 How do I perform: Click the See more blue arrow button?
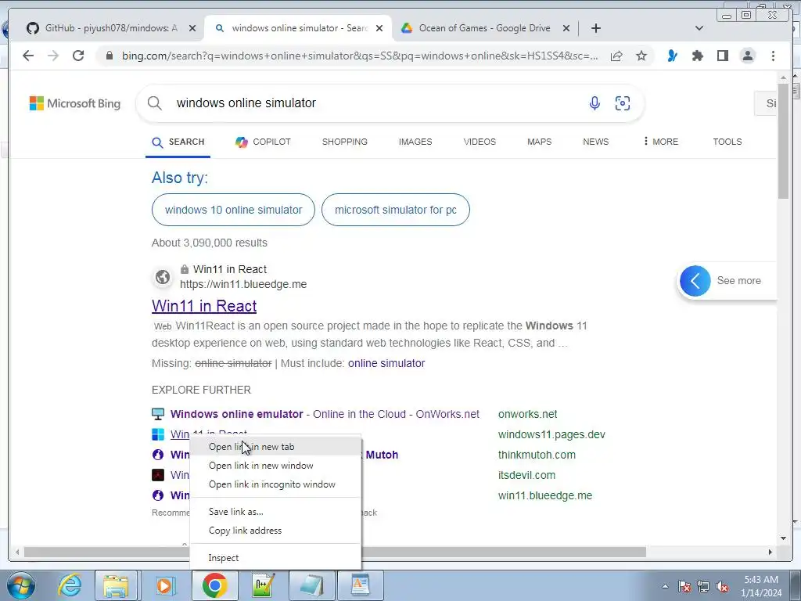695,281
